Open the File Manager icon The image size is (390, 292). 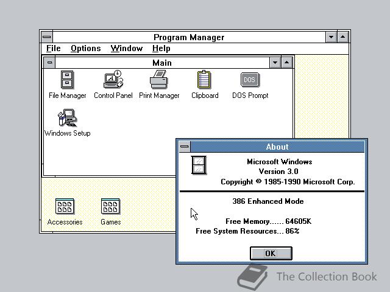click(x=67, y=80)
